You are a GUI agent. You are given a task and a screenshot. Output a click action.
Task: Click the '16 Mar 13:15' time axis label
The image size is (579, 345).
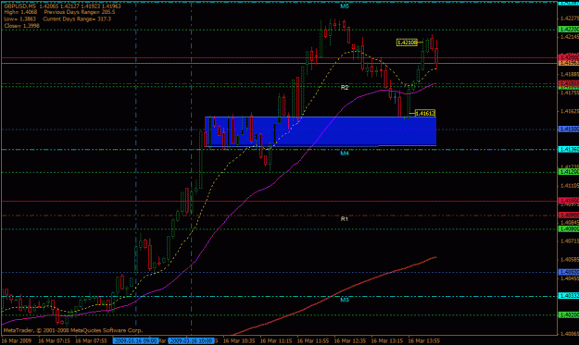pyautogui.click(x=387, y=341)
